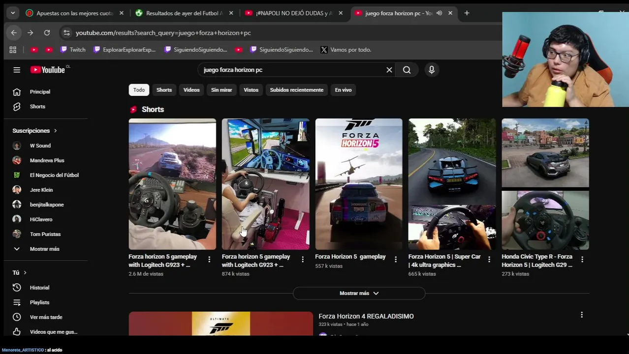The height and width of the screenshot is (354, 629).
Task: Select the Todo filter chip
Action: pyautogui.click(x=139, y=90)
